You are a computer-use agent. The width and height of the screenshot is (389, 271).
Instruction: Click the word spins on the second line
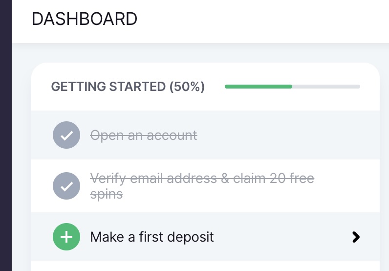click(106, 194)
